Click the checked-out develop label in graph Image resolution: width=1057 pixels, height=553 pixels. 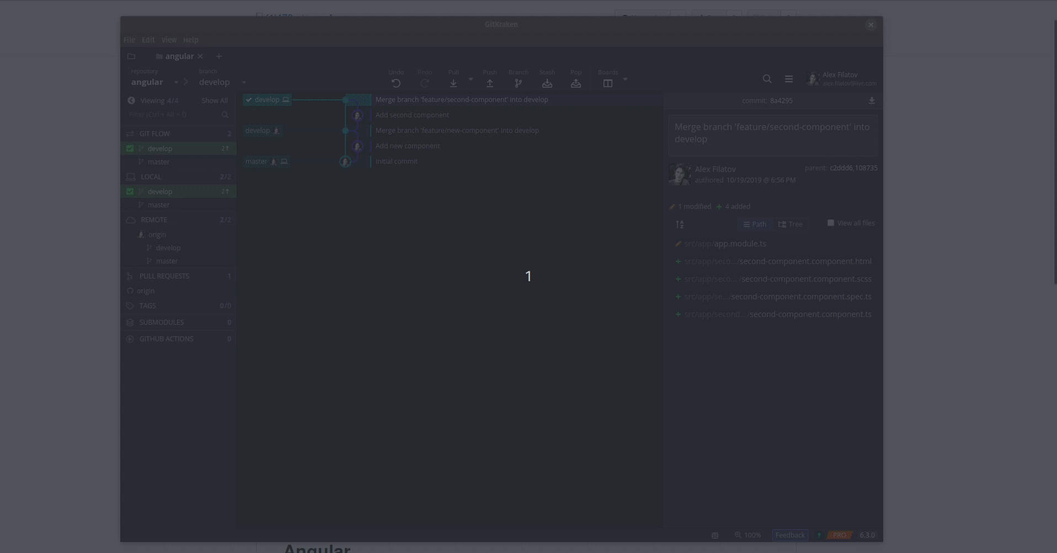pos(267,100)
